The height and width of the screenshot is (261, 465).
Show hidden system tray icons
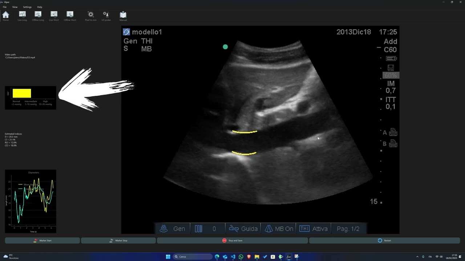click(x=417, y=257)
